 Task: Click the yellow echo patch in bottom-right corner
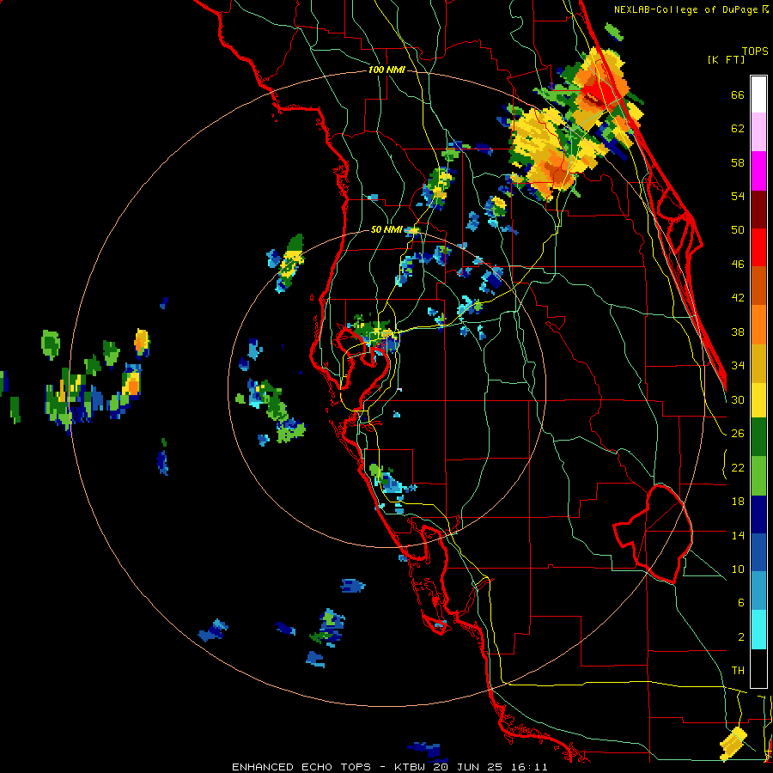(733, 744)
